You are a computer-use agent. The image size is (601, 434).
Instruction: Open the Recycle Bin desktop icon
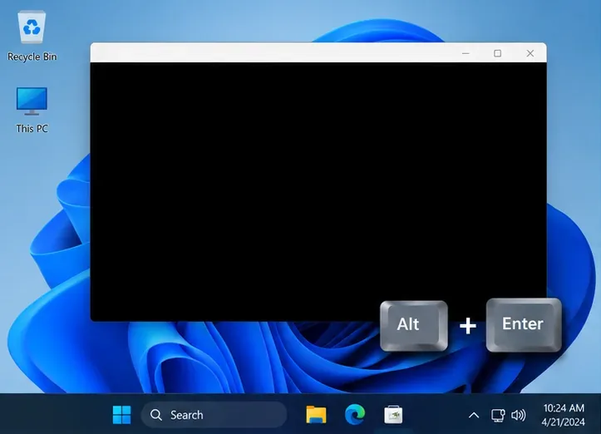(32, 37)
